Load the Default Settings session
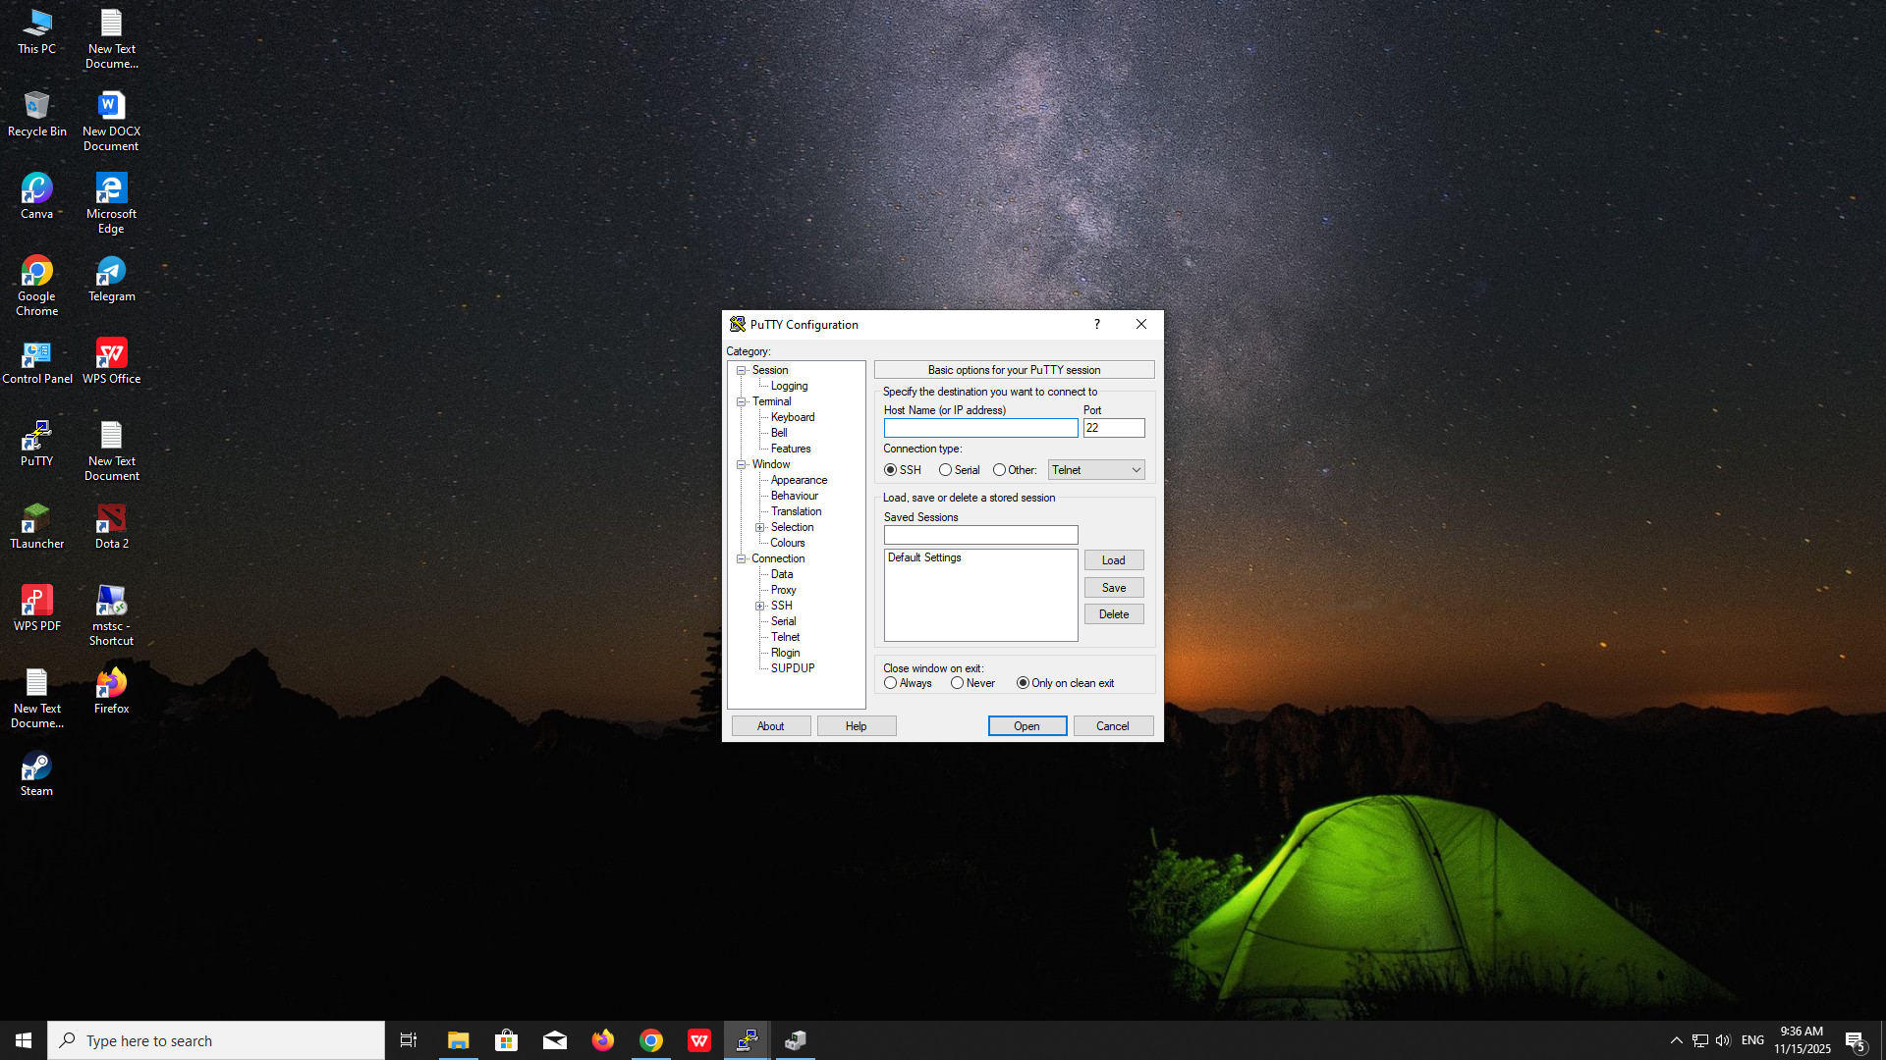This screenshot has height=1060, width=1886. 1113,559
